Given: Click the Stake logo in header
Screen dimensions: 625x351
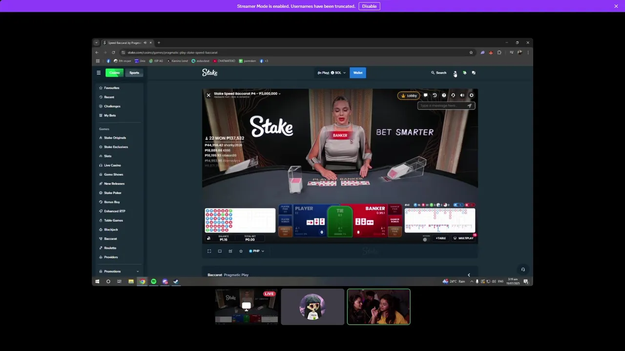Looking at the screenshot, I should (210, 73).
